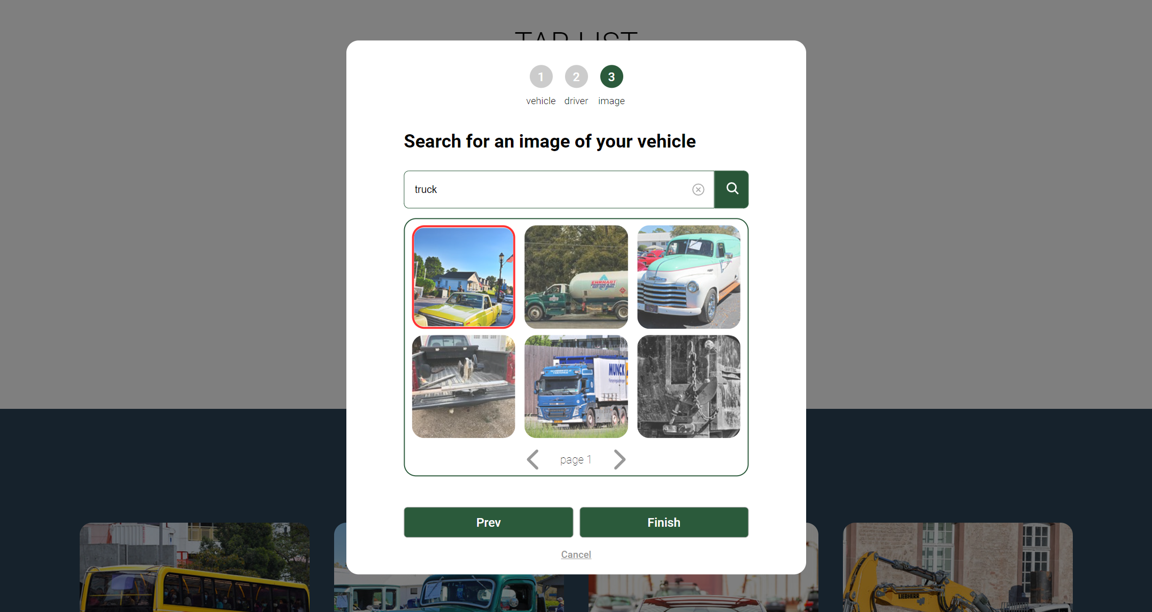The image size is (1152, 612).
Task: Go to previous page of images
Action: 533,459
